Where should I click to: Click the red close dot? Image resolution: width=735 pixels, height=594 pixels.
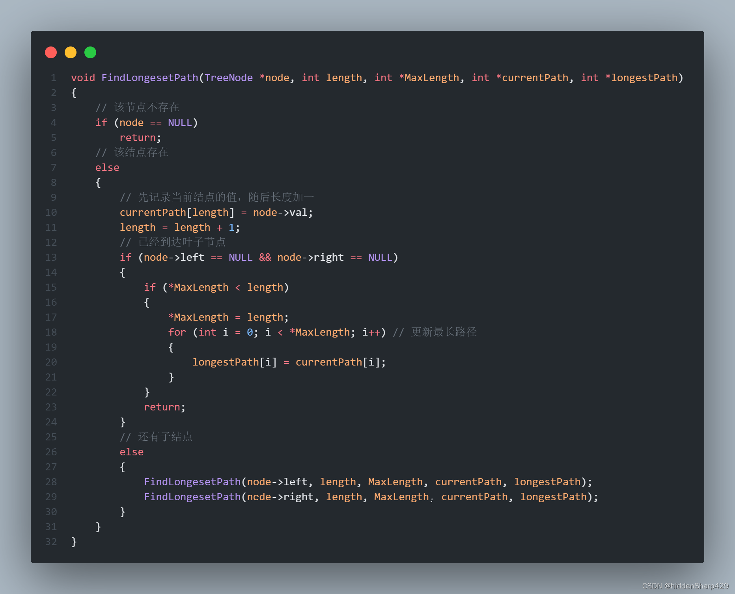pyautogui.click(x=51, y=52)
